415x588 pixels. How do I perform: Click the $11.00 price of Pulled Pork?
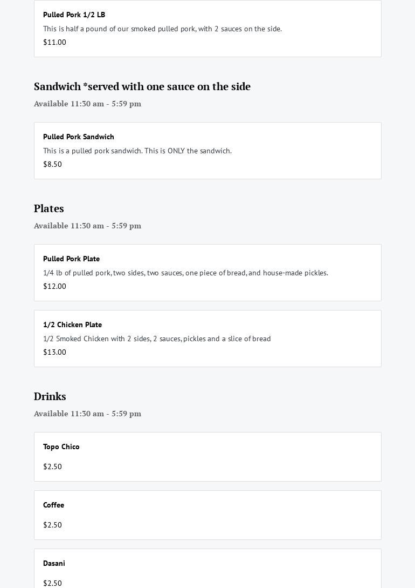54,42
